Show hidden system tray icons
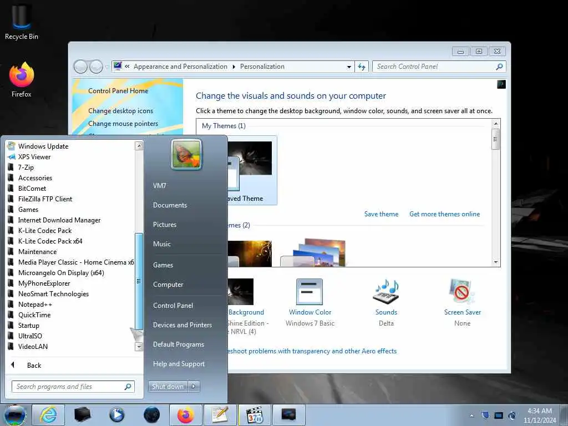 tap(471, 415)
